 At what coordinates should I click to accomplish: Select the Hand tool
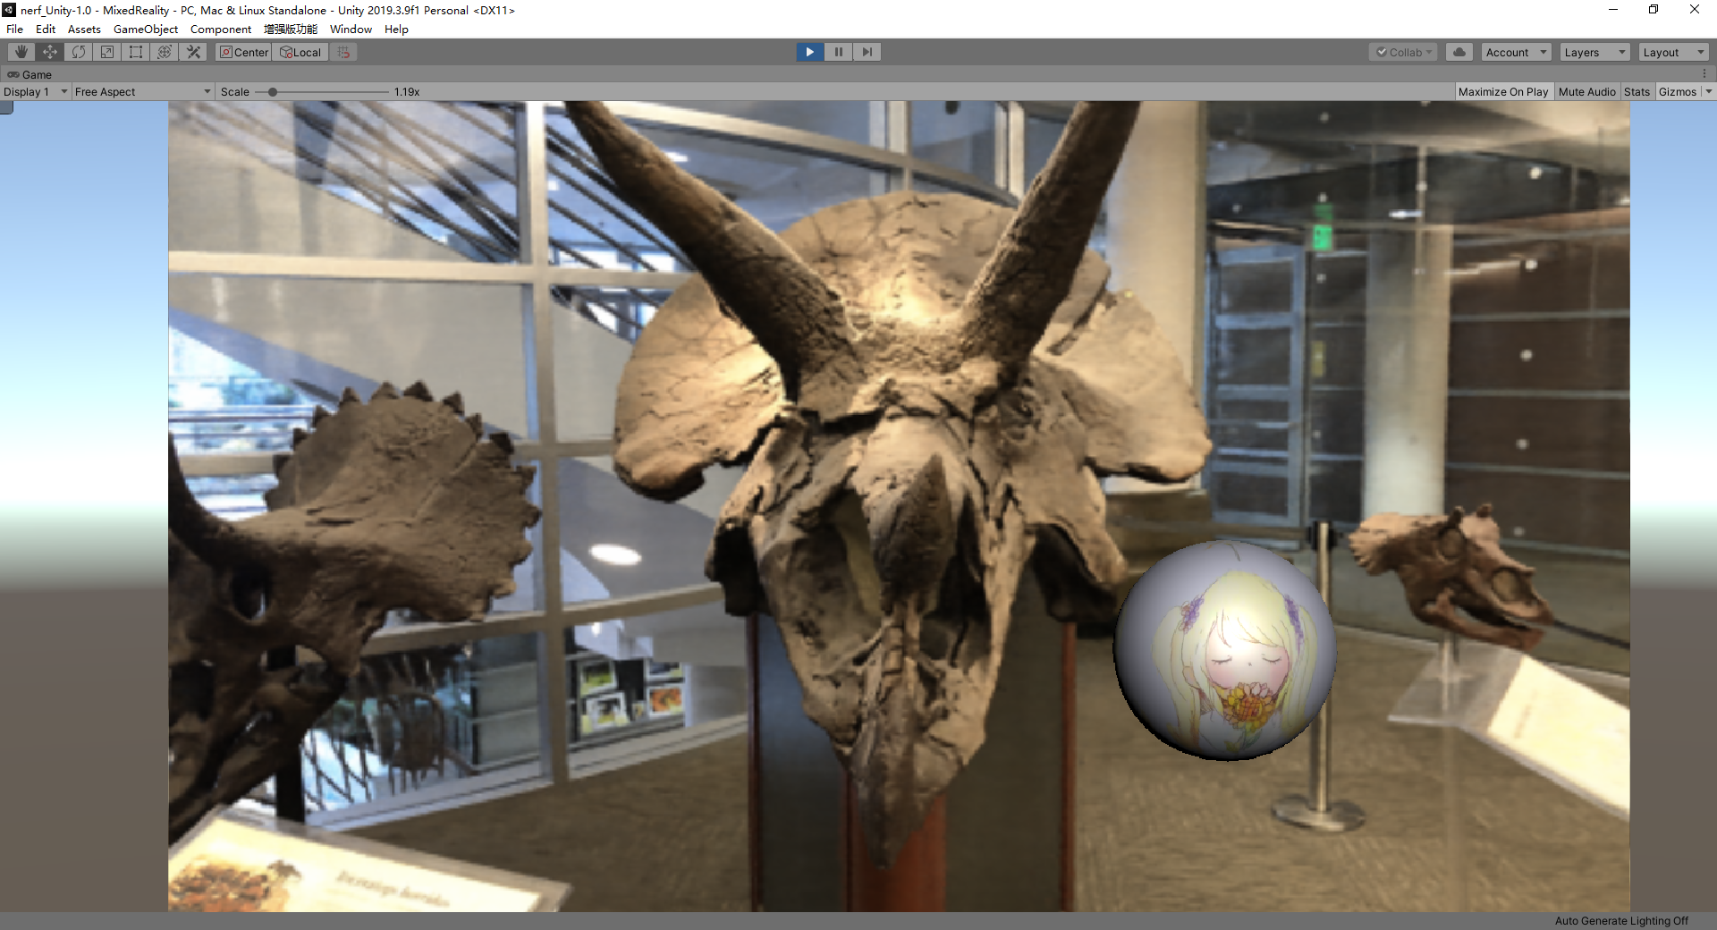21,52
